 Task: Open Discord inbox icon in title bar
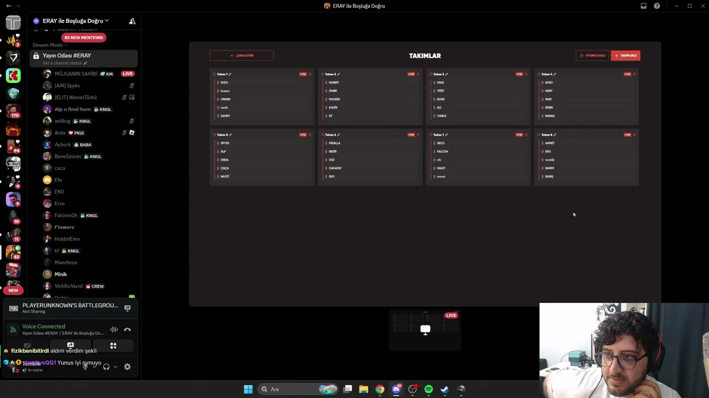click(x=644, y=6)
